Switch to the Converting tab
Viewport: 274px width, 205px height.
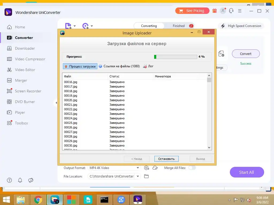(x=149, y=26)
